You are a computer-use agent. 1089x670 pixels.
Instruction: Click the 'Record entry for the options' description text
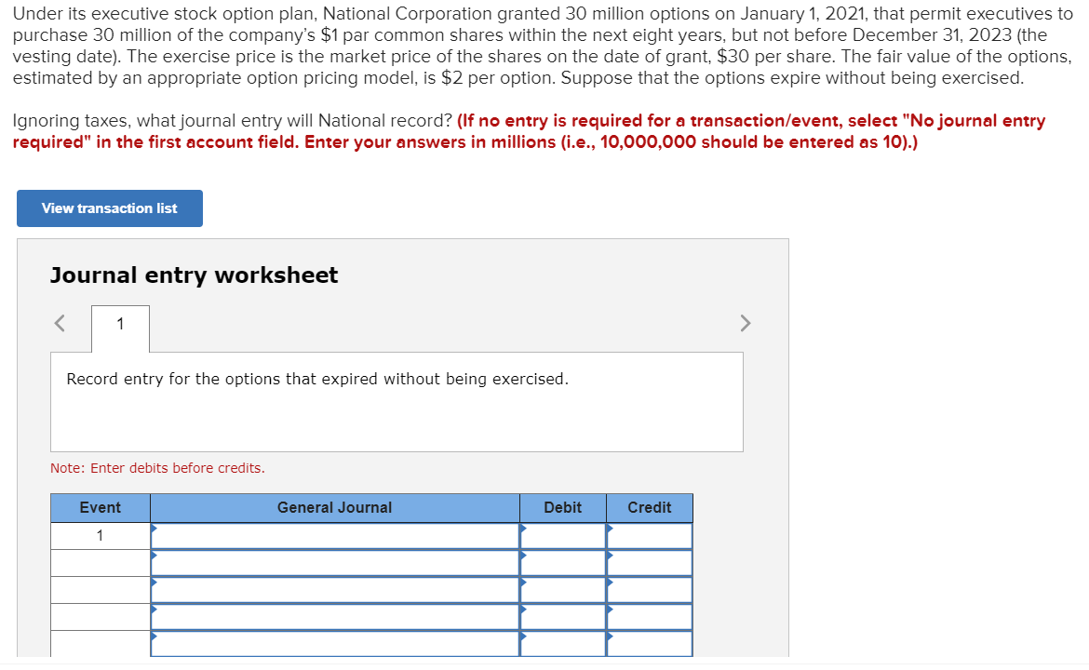[317, 379]
